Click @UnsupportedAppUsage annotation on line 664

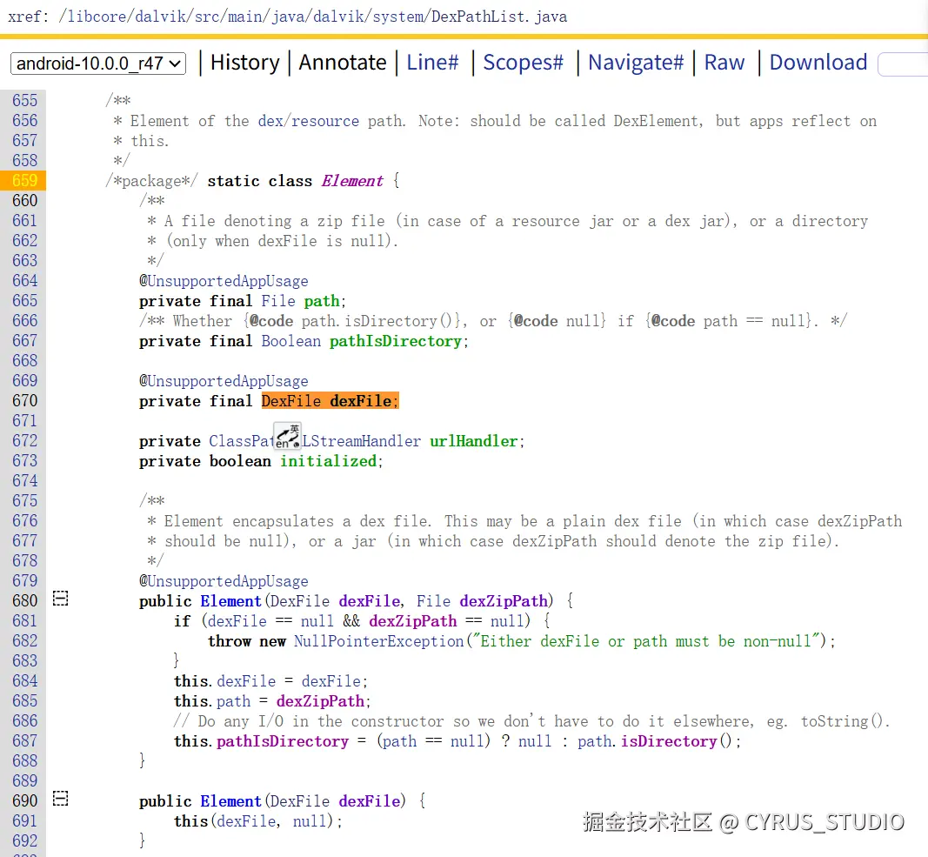[x=224, y=281]
